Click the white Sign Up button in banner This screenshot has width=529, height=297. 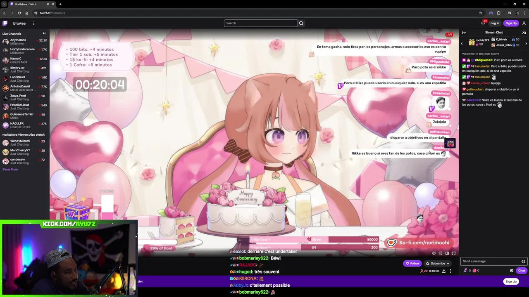coord(511,281)
